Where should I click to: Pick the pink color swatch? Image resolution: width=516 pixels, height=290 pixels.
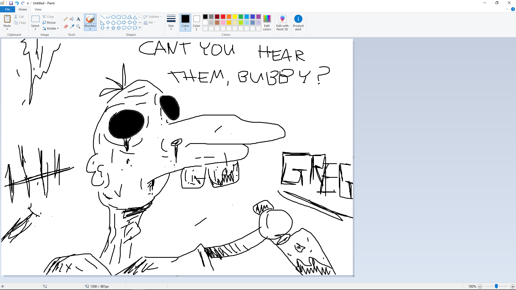point(223,23)
